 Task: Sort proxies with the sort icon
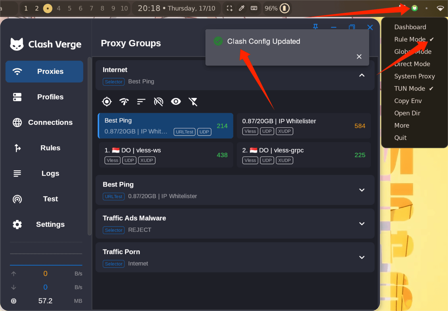pos(141,101)
